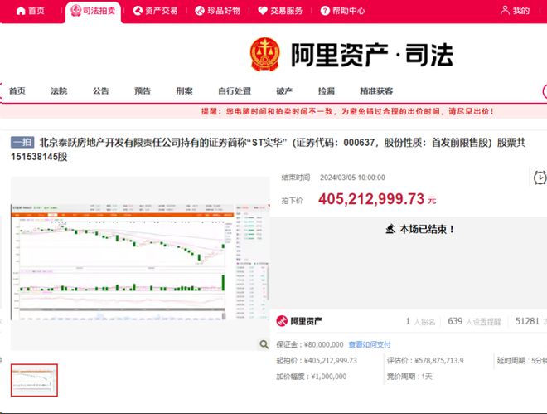Click the end time 2024/03/05 10:00:00
This screenshot has width=547, height=414.
tap(353, 178)
